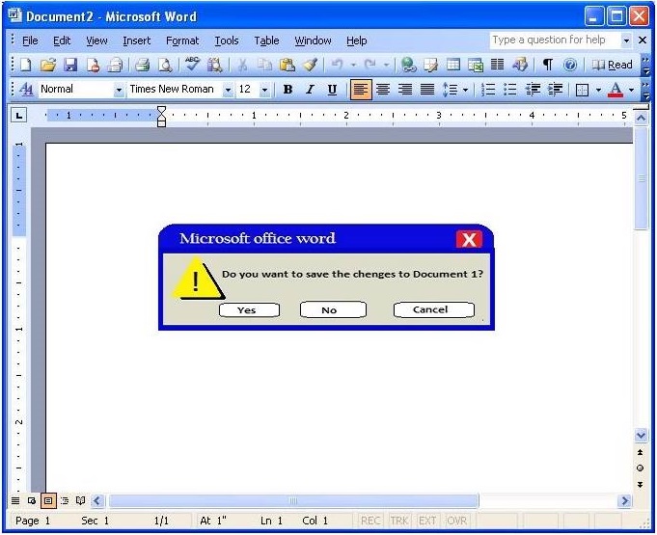This screenshot has height=535, width=657.
Task: Open the Undo history dropdown arrow
Action: click(354, 65)
